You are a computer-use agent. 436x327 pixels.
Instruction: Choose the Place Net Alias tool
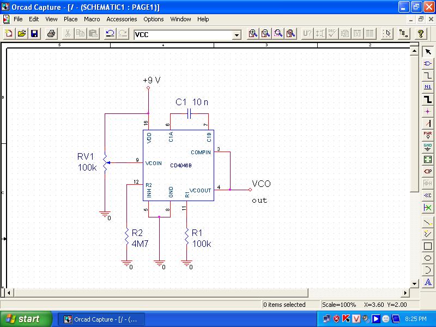pos(428,87)
